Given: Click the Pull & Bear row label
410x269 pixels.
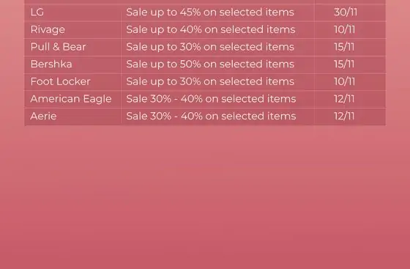Looking at the screenshot, I should point(58,47).
